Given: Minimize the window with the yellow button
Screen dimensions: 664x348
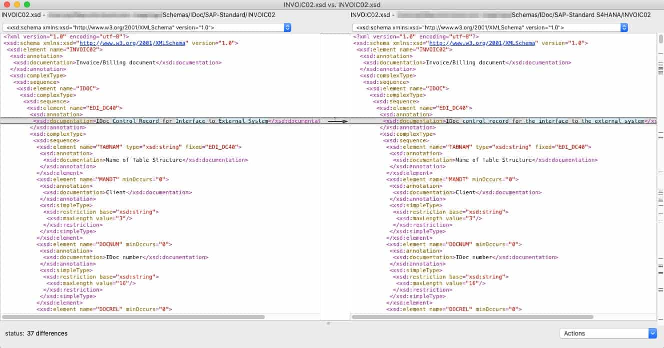Looking at the screenshot, I should coord(17,4).
